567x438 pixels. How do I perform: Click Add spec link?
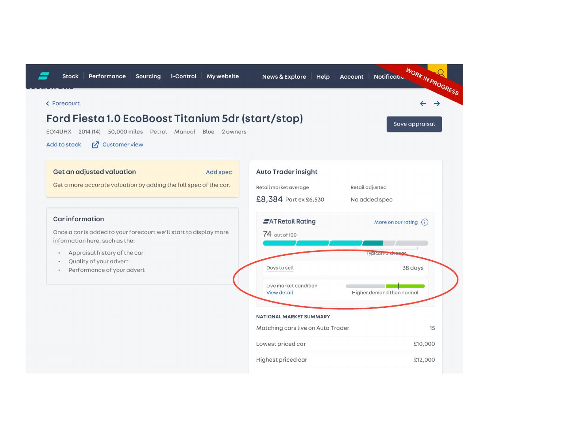(219, 172)
